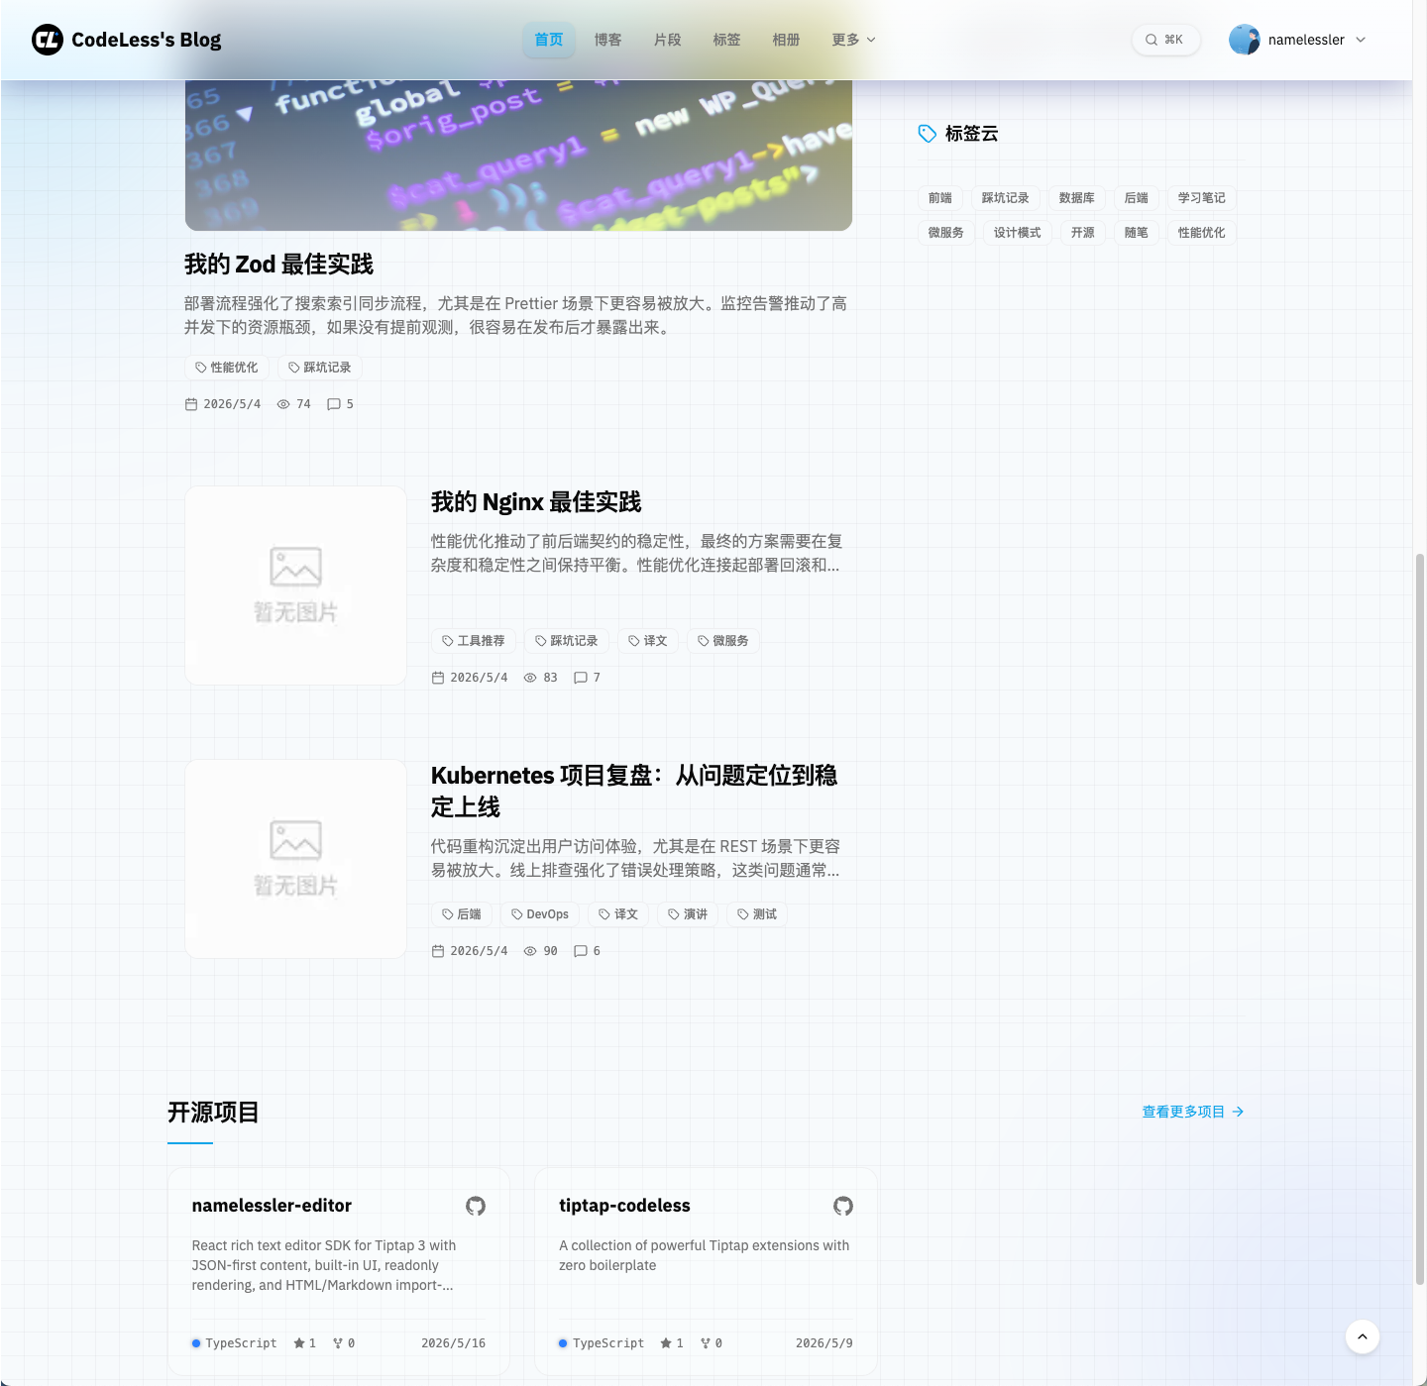Switch to the 首页 nav tab
Viewport: 1427px width, 1386px height.
[x=549, y=40]
